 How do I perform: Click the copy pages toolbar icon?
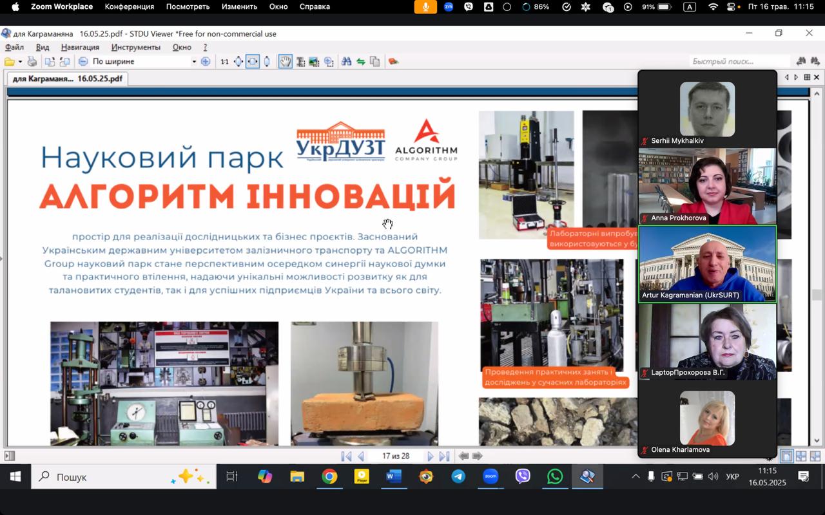[x=374, y=62]
